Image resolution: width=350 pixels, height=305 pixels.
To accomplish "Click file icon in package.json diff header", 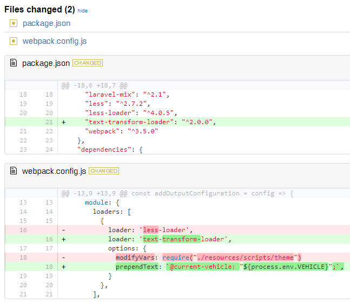I will coord(14,63).
